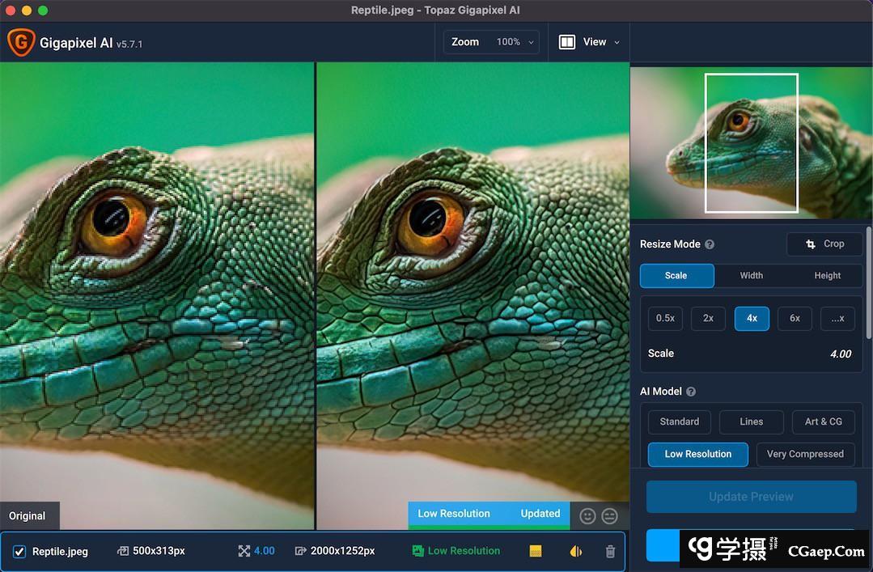Click the orange half-circle icon in file row
The width and height of the screenshot is (873, 572).
click(575, 551)
